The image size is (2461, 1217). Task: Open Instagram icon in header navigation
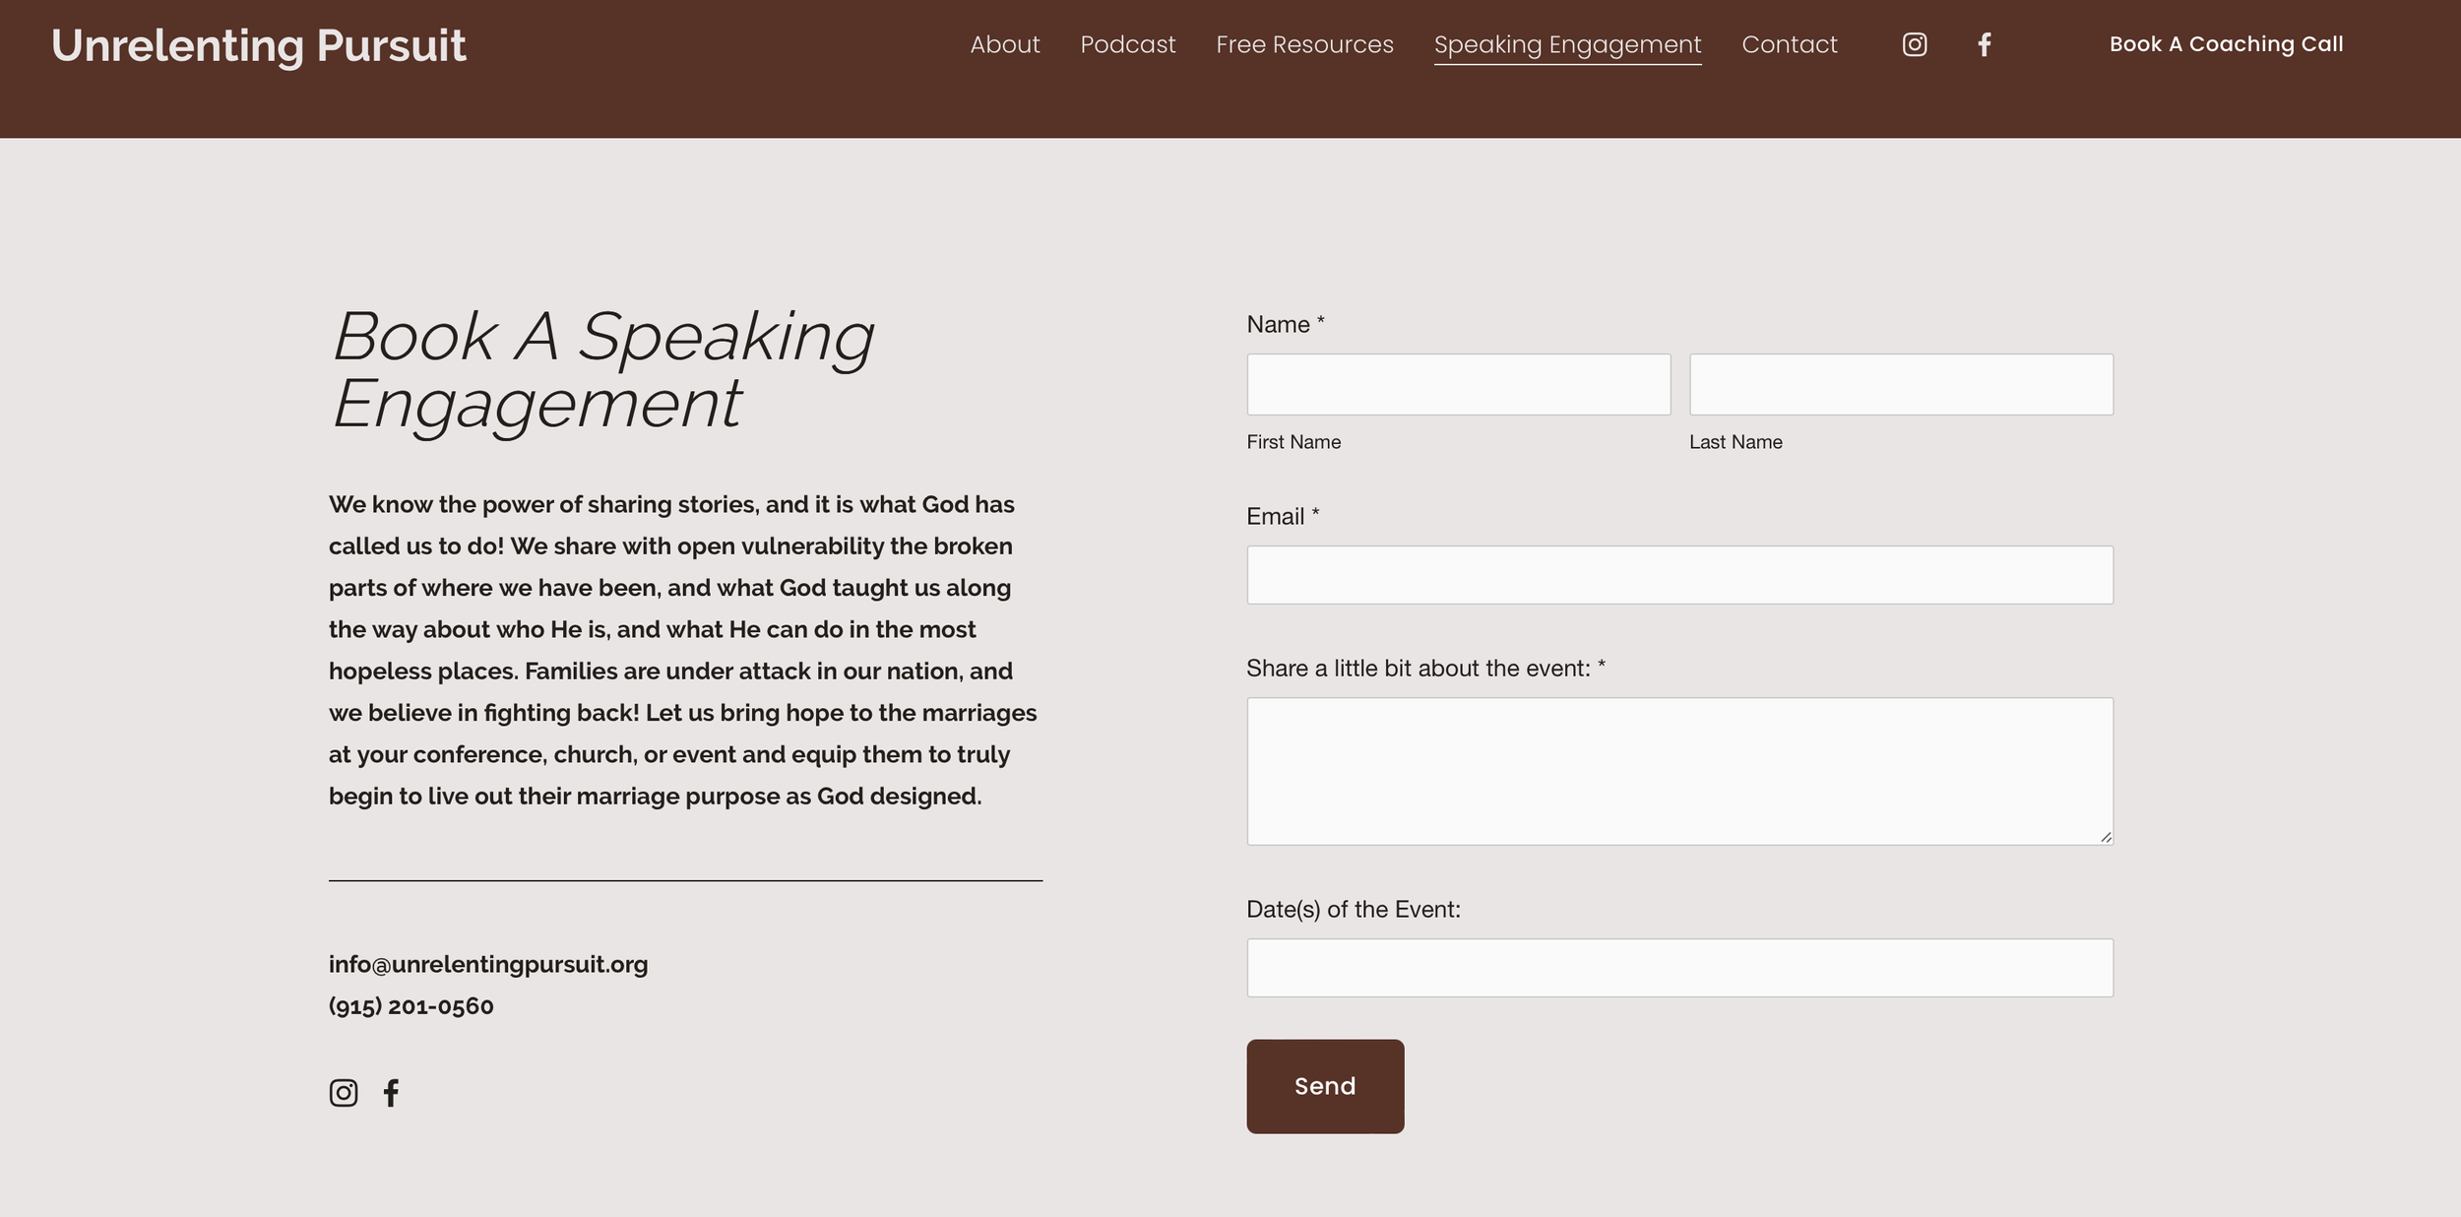(x=1914, y=44)
